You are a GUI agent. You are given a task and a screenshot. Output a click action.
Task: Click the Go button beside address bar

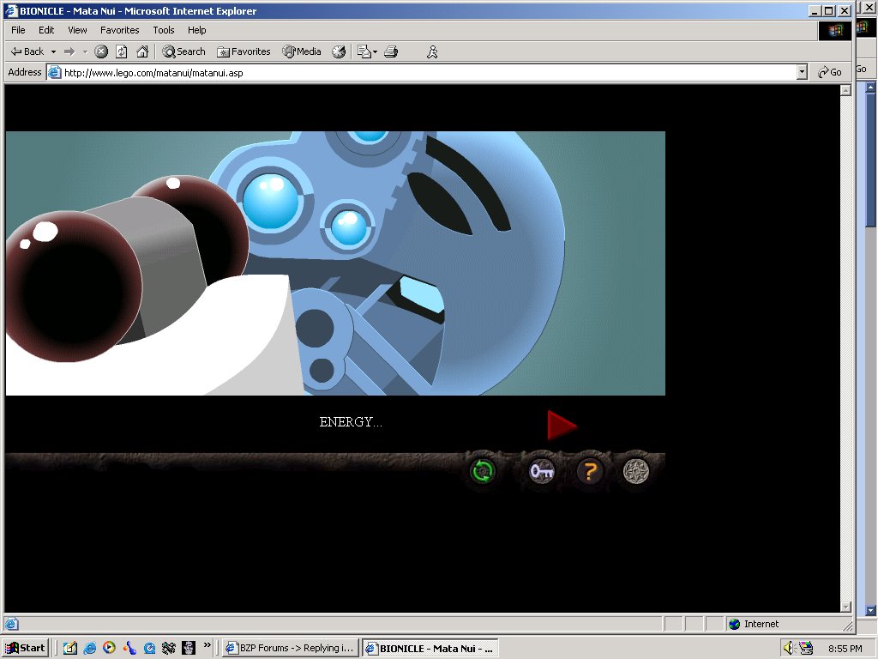click(830, 73)
